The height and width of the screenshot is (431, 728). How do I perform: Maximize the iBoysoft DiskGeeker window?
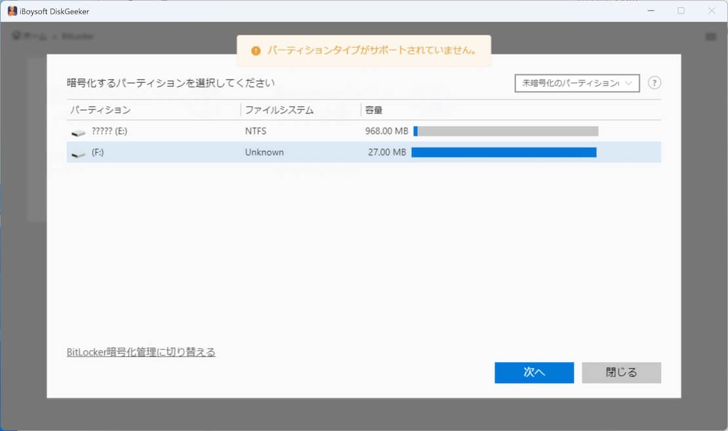point(681,10)
